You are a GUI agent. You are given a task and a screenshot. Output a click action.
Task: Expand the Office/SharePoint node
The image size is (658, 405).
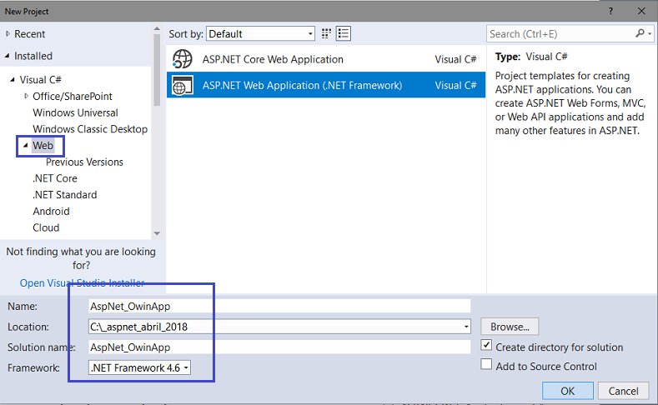click(26, 96)
